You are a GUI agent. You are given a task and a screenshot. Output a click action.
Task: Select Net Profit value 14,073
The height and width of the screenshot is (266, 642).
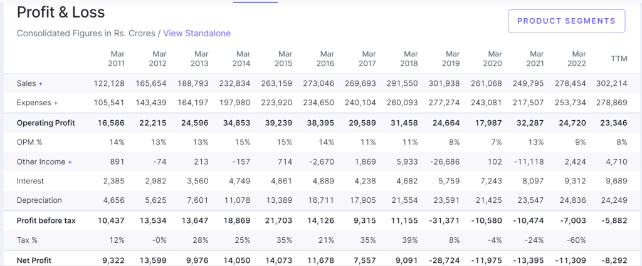(279, 260)
